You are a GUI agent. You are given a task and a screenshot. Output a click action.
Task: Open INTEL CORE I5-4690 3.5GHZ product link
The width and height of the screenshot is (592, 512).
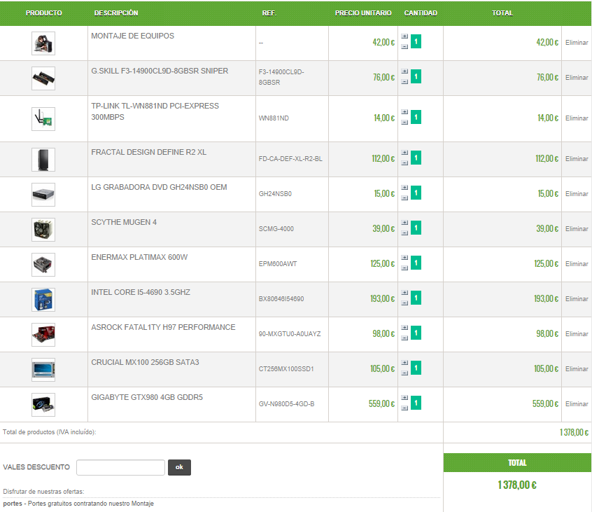141,293
